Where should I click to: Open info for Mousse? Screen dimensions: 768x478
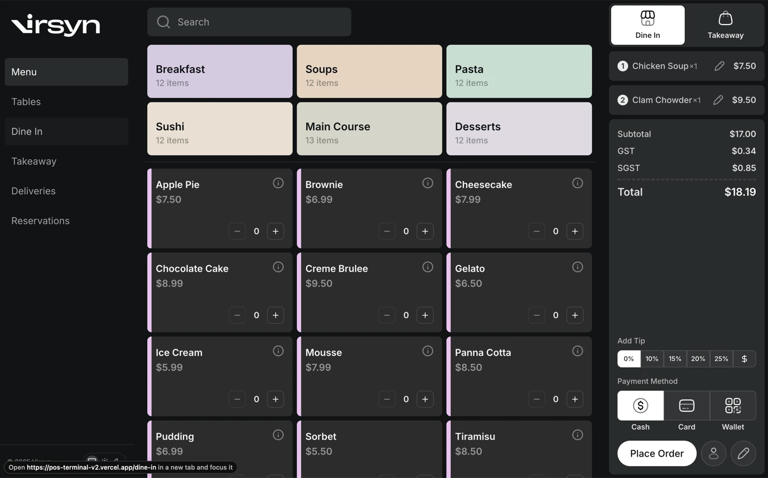tap(428, 351)
